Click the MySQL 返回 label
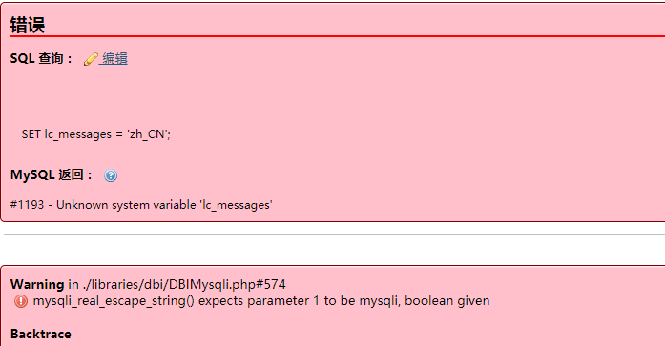The image size is (665, 346). (x=52, y=174)
